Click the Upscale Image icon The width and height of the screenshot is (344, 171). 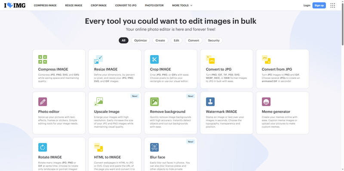pyautogui.click(x=98, y=102)
